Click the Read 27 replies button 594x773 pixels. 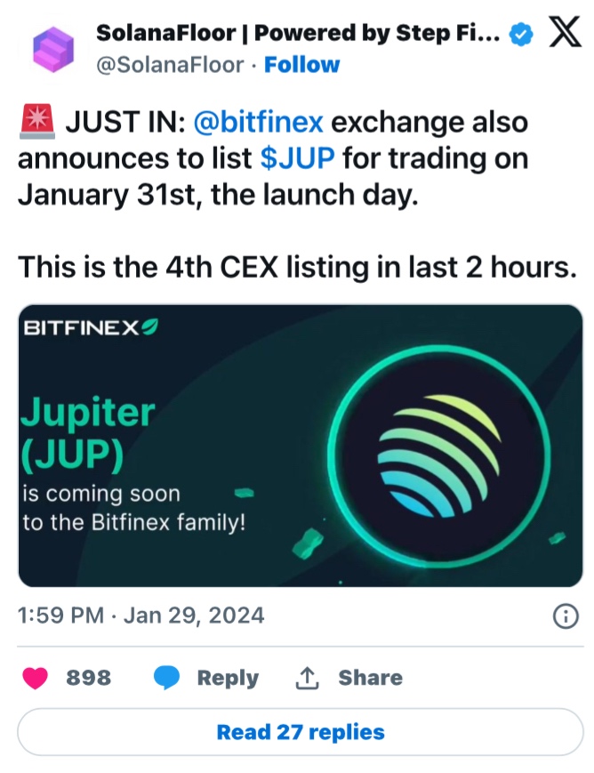tap(301, 732)
